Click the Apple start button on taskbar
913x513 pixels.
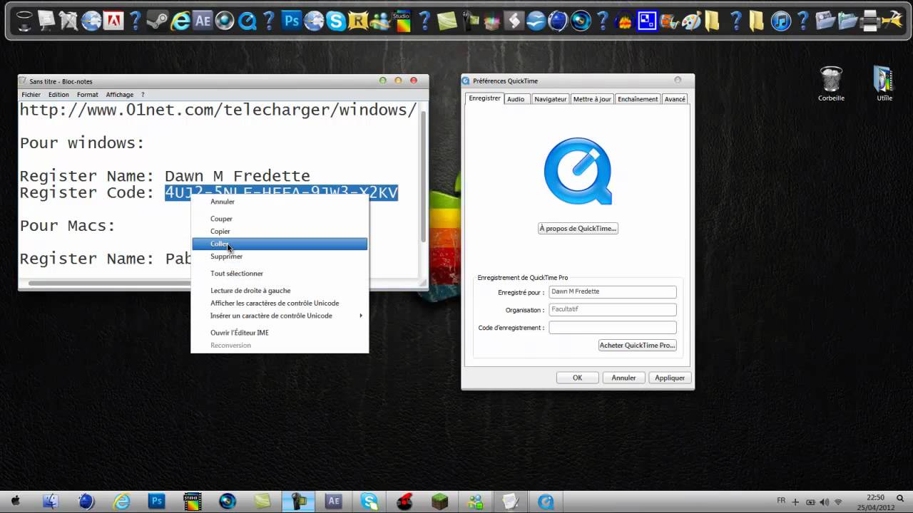(15, 501)
